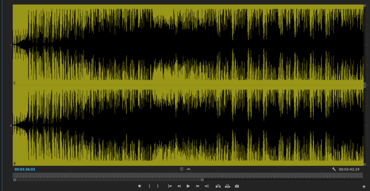Click the zoom scroll bar between handles
This screenshot has width=370, height=191.
pos(108,180)
